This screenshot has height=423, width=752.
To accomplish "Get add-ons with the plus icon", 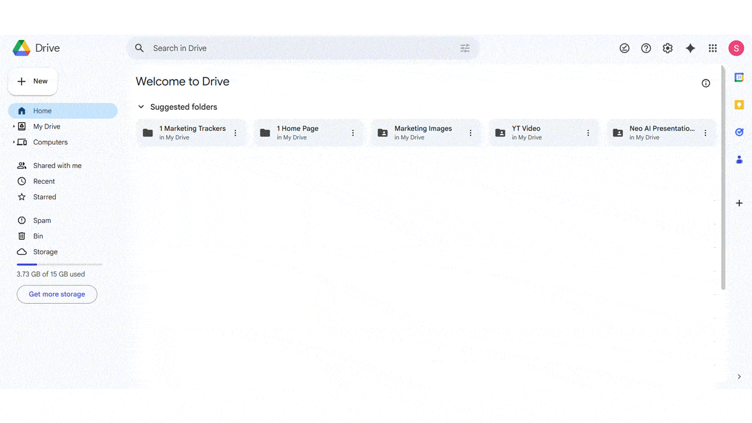I will [739, 203].
